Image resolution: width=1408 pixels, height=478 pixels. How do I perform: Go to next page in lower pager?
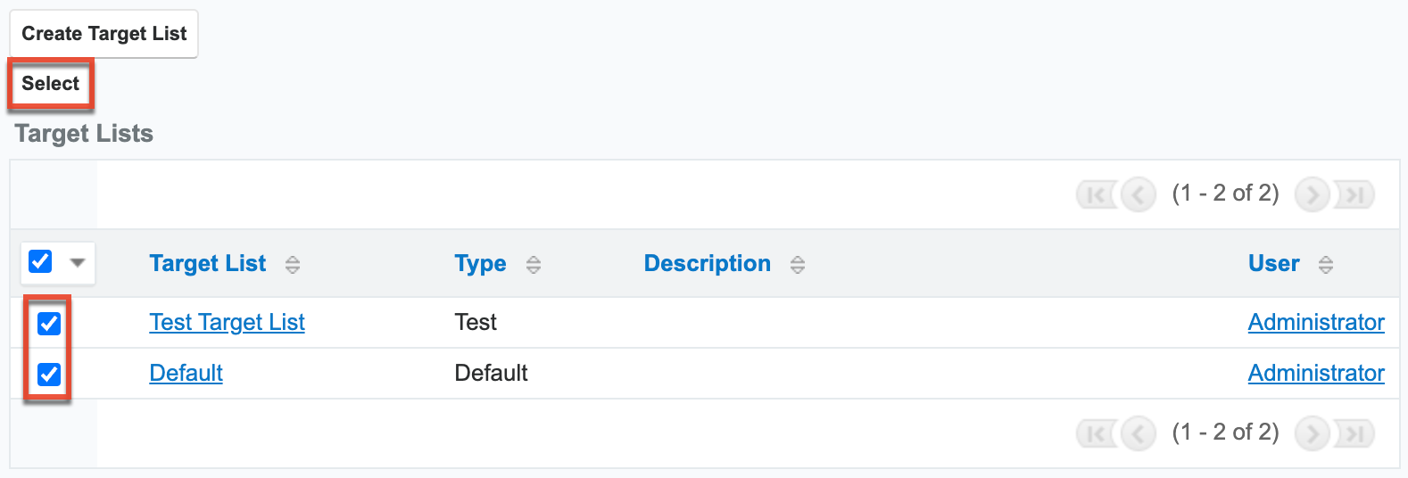pyautogui.click(x=1312, y=433)
